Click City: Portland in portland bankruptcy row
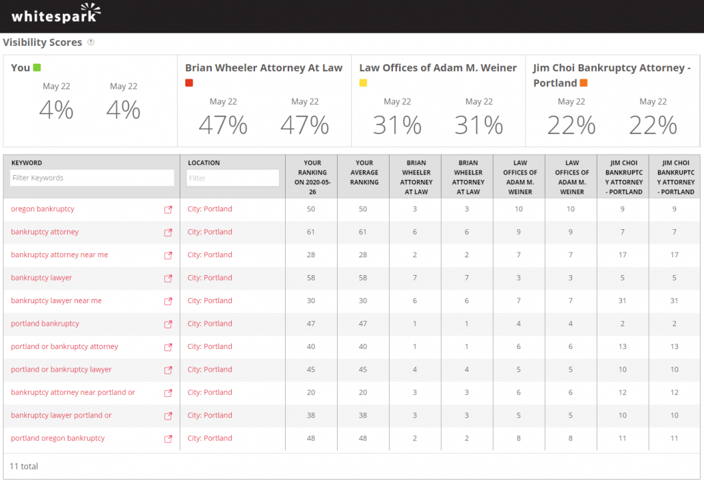Viewport: 704px width, 481px height. click(x=210, y=324)
